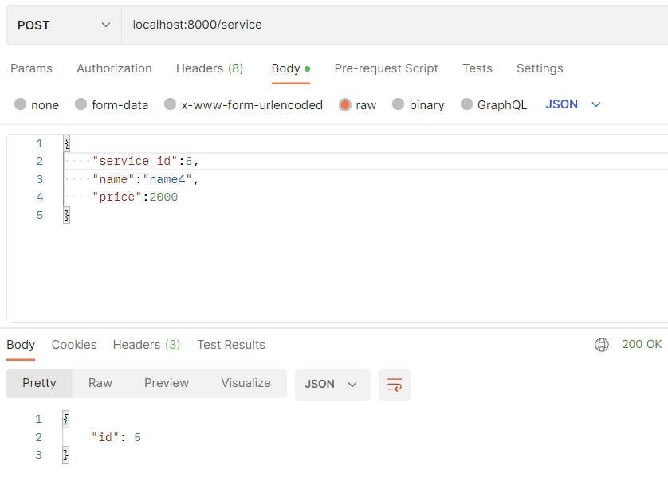Open the Pre-request Script tab

[386, 68]
